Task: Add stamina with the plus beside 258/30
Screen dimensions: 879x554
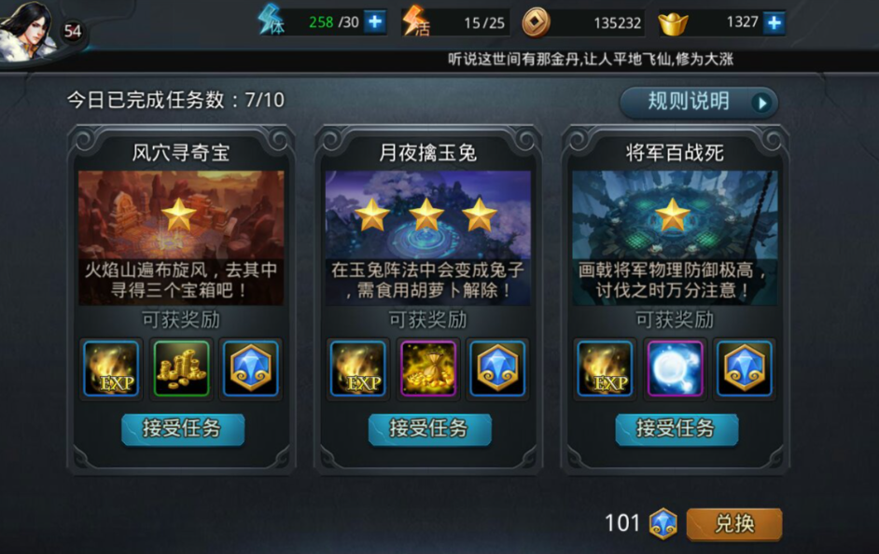Action: tap(374, 22)
